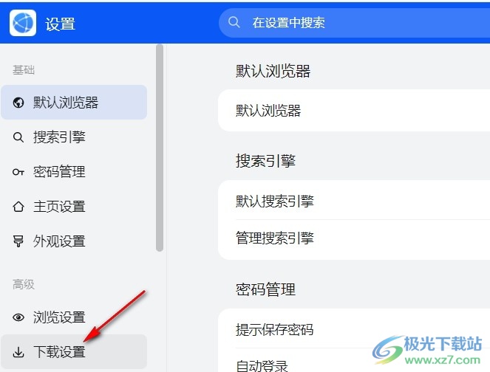Click the sidebar vertical scrollbar thumb
The height and width of the screenshot is (372, 490).
[160, 148]
